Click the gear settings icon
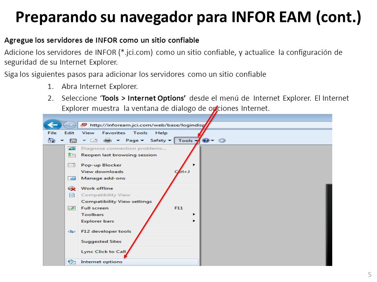This screenshot has width=377, height=282. pos(222,141)
